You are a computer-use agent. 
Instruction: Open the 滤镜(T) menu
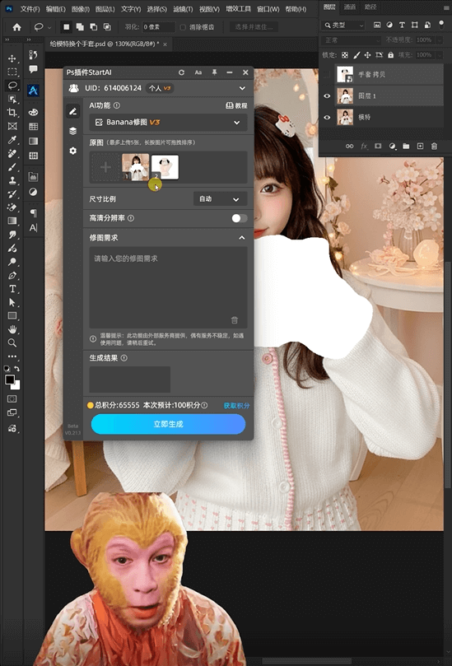point(183,9)
